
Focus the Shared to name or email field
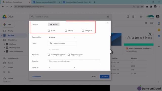point(74,61)
